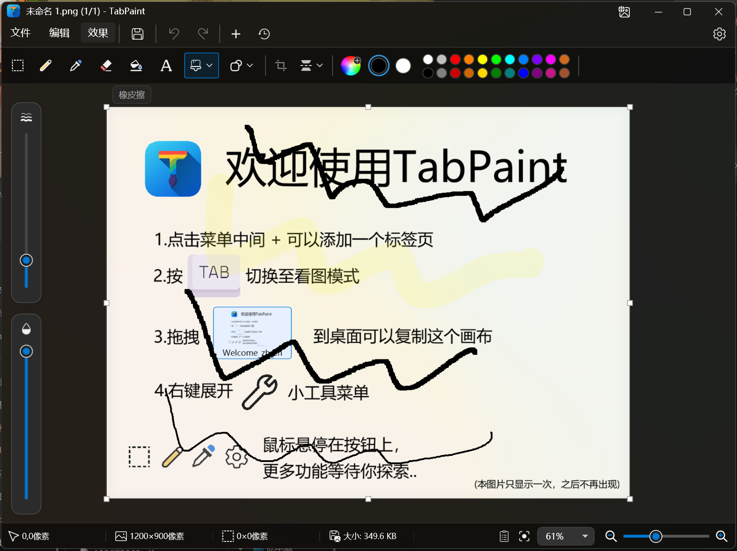The width and height of the screenshot is (737, 551).
Task: Open the Crop tool
Action: (x=280, y=65)
